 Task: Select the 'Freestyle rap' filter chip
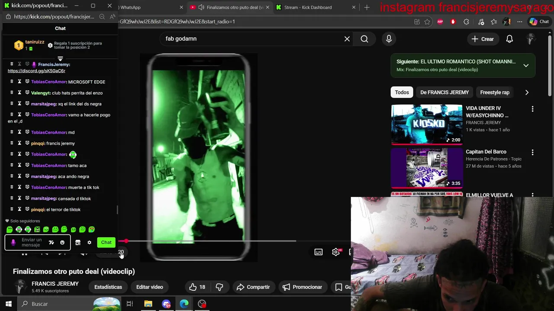495,92
